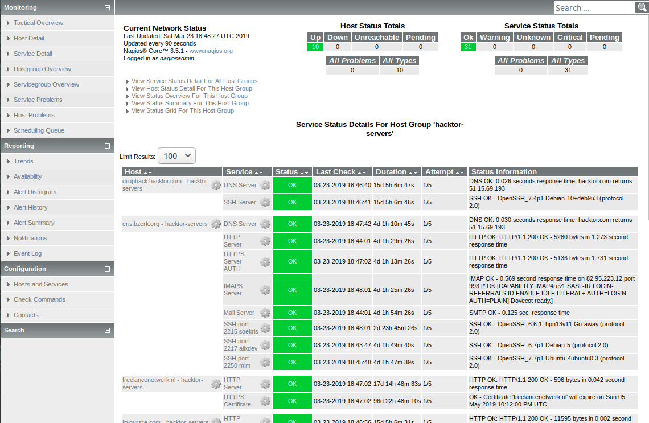Sort Attempt column ascending with up arrow

click(457, 172)
